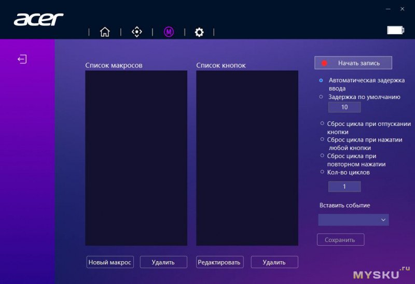Expand the "Вставить событие" dropdown

pos(353,220)
